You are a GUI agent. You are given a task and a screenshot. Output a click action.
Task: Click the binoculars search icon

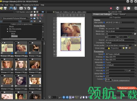[x=32, y=21]
